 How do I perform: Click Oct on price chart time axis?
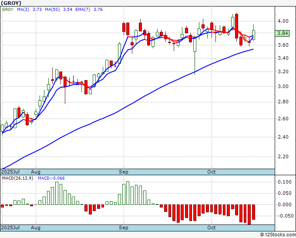click(x=212, y=172)
